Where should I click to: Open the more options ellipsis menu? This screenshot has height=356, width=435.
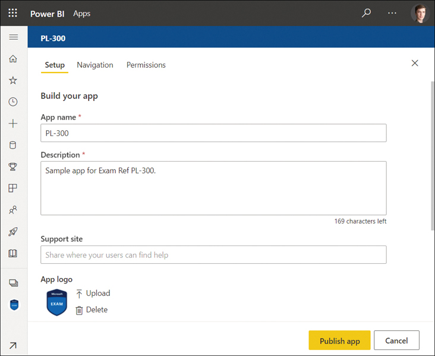pyautogui.click(x=392, y=13)
